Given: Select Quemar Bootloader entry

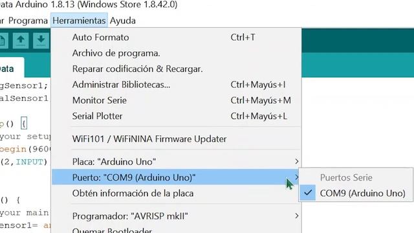Looking at the screenshot, I should 177,229.
